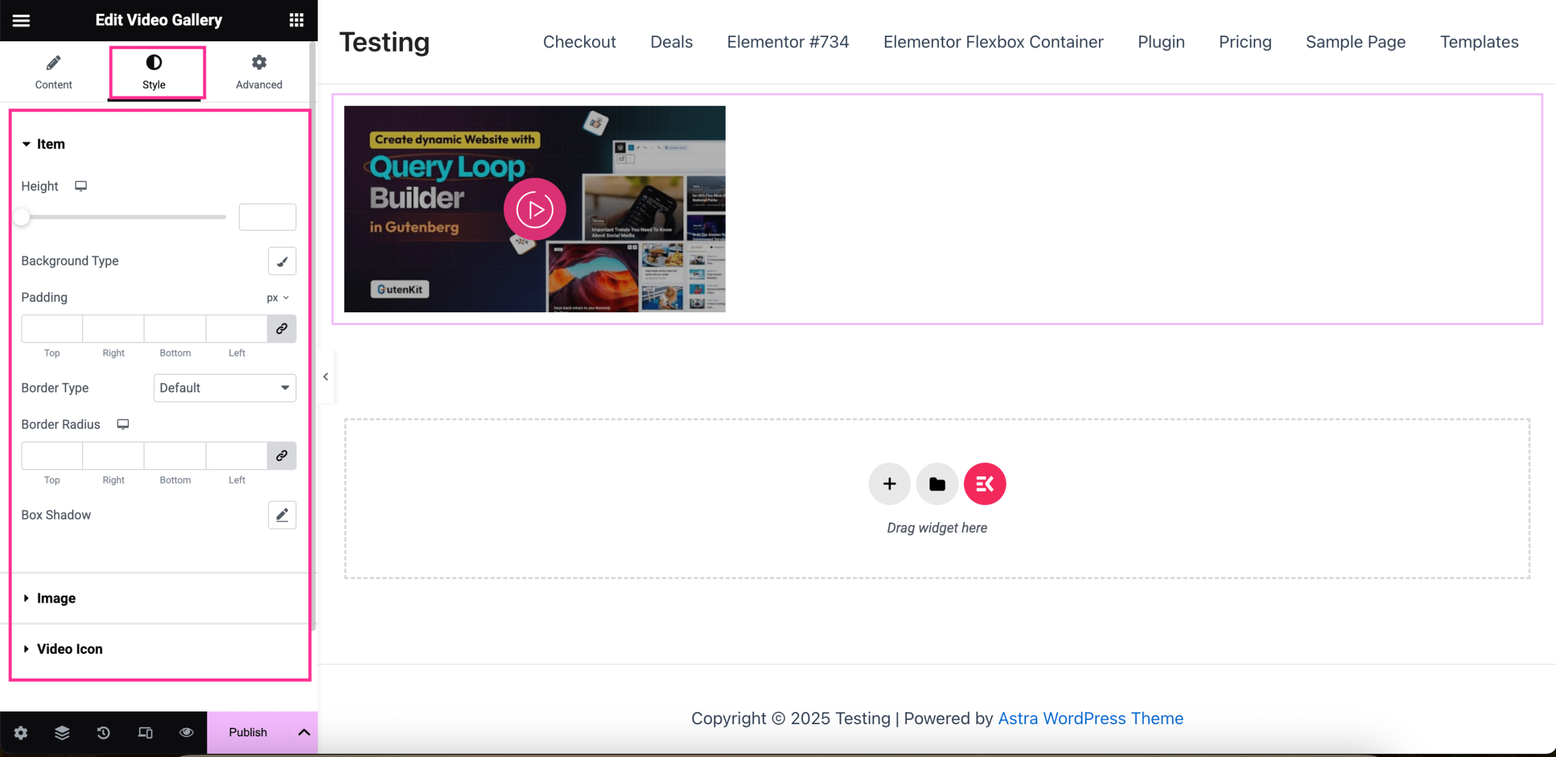Click the Publish button
Screen dimensions: 1556x757
pyautogui.click(x=248, y=733)
